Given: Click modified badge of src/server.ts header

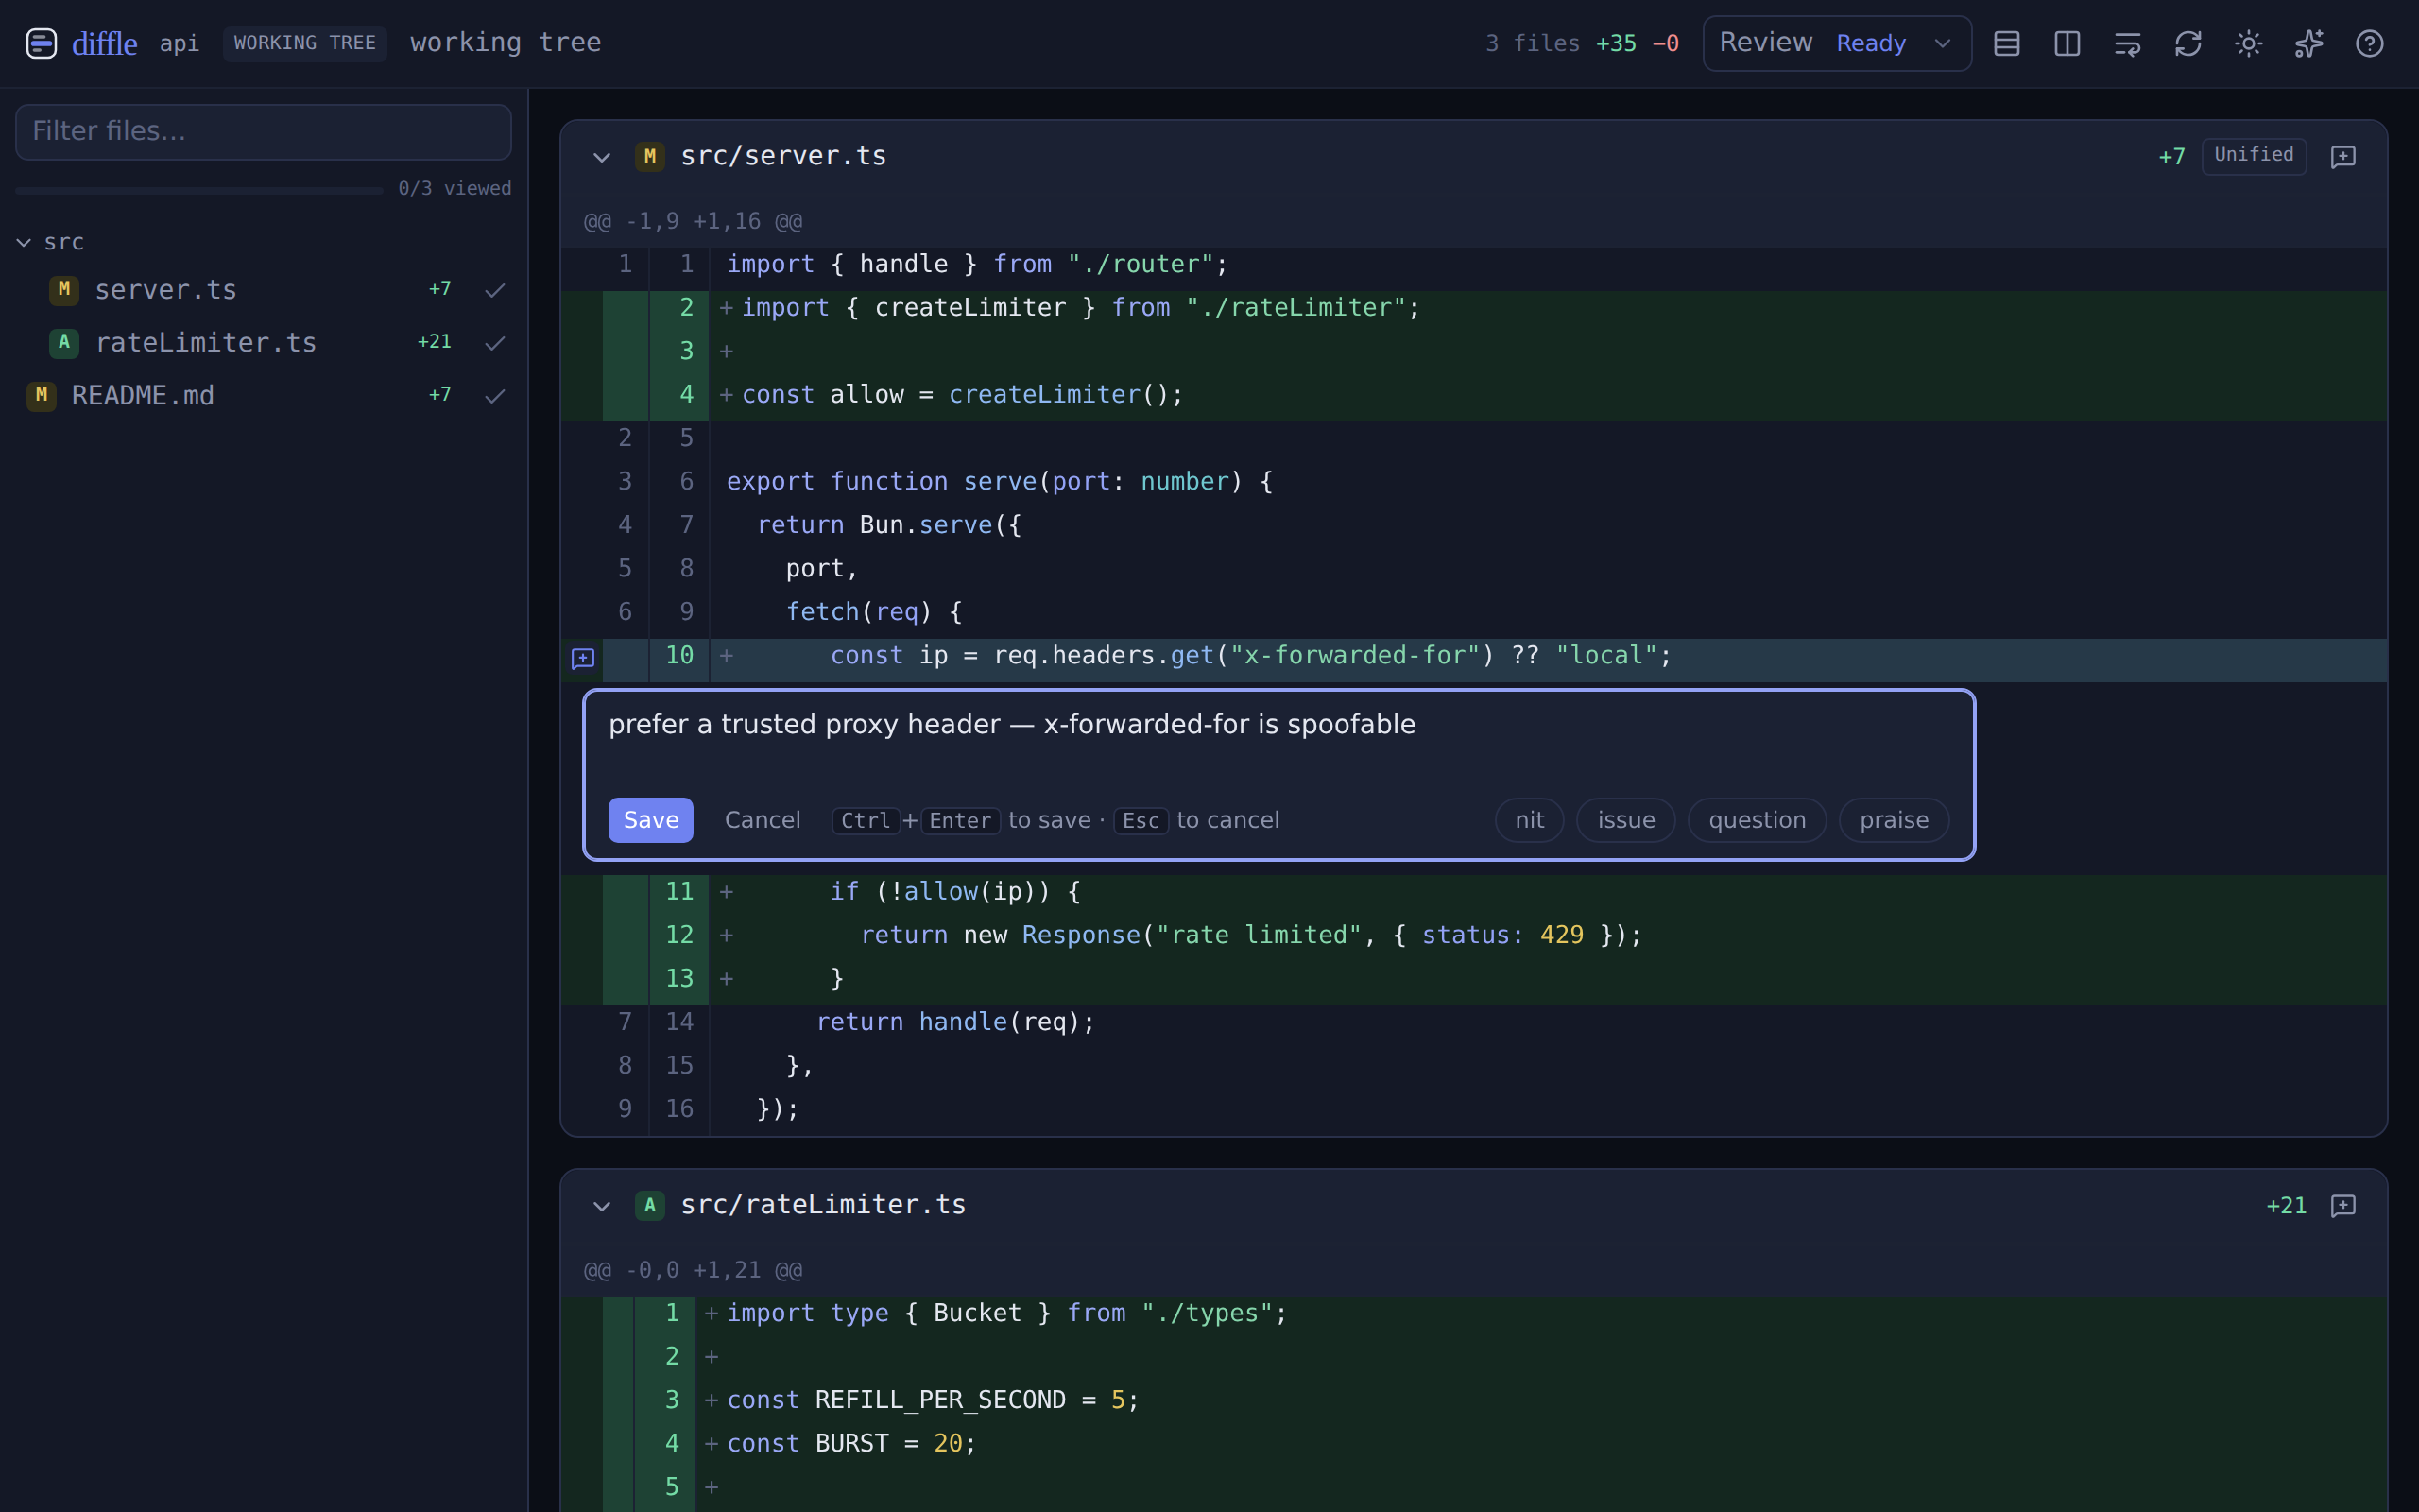Looking at the screenshot, I should (650, 156).
